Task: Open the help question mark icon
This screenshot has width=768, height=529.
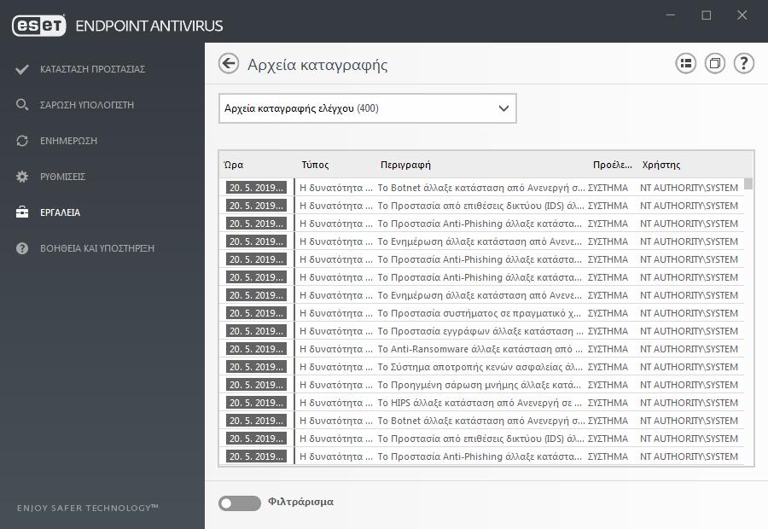Action: 743,64
